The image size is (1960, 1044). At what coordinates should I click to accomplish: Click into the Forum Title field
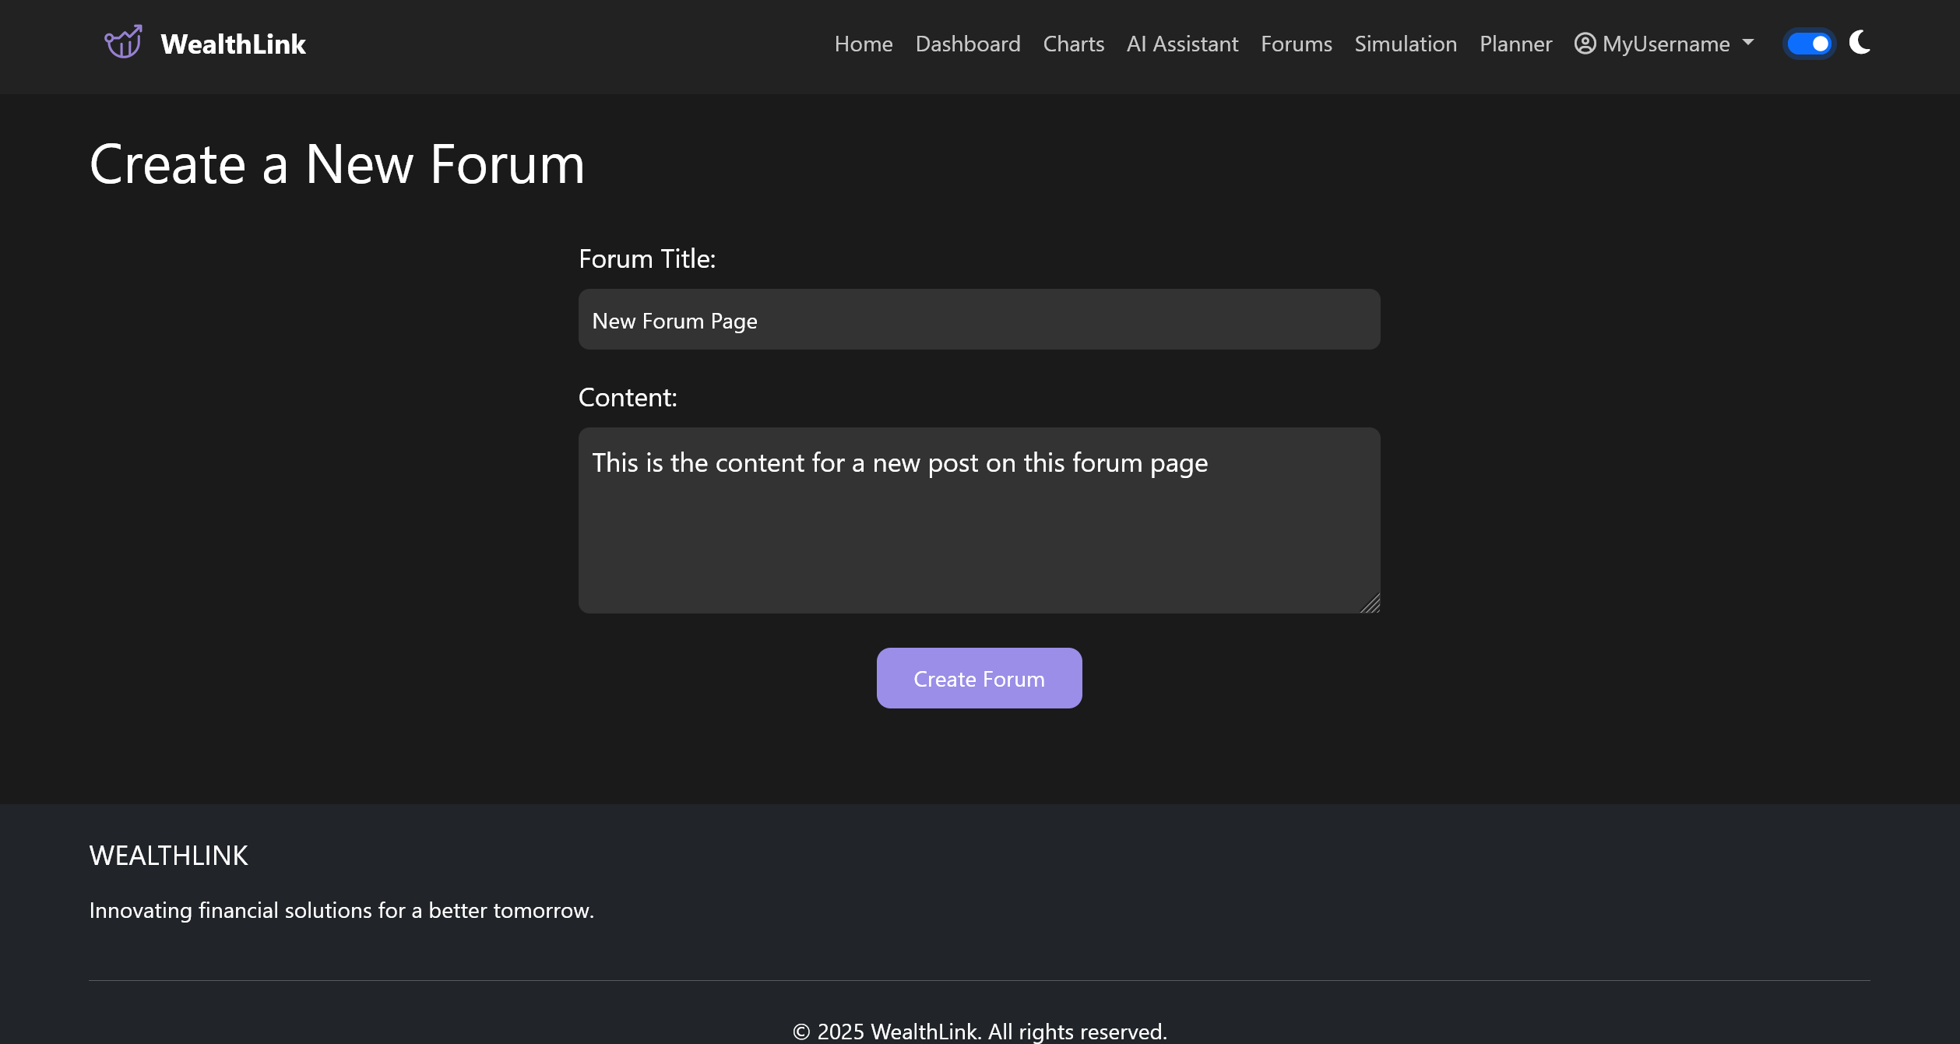[979, 319]
